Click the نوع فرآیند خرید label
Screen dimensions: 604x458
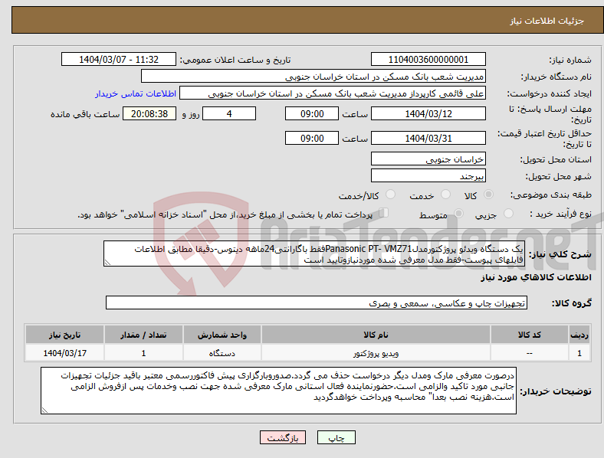pos(560,214)
